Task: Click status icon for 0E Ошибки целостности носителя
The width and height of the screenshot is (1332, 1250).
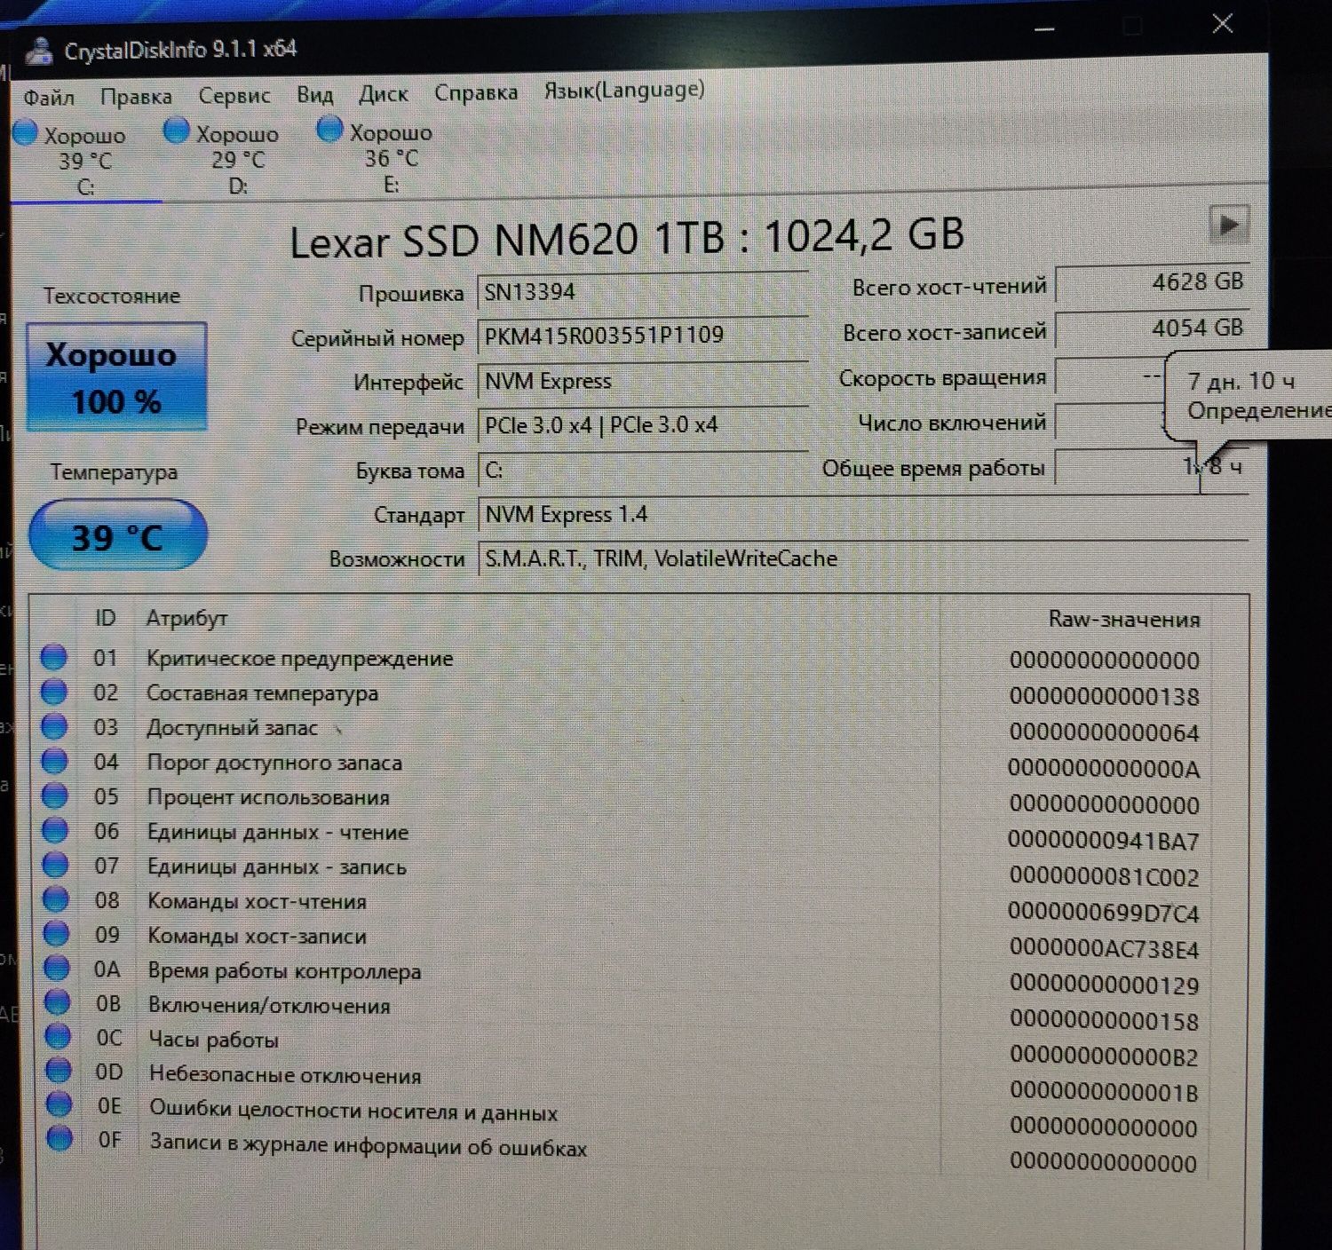Action: 59,1104
